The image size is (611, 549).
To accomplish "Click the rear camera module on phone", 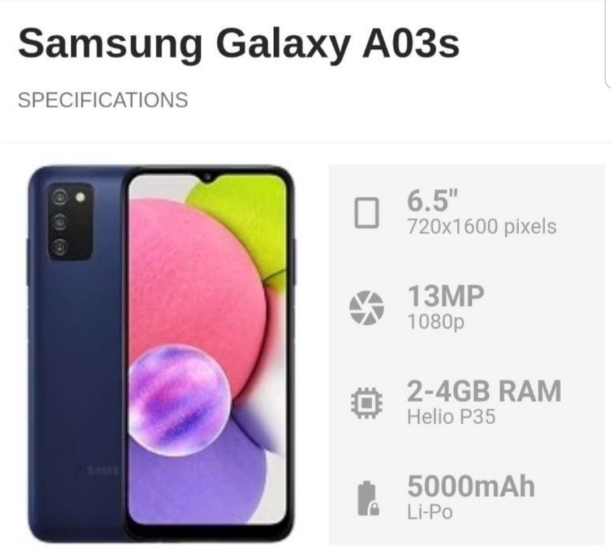I will click(x=71, y=221).
